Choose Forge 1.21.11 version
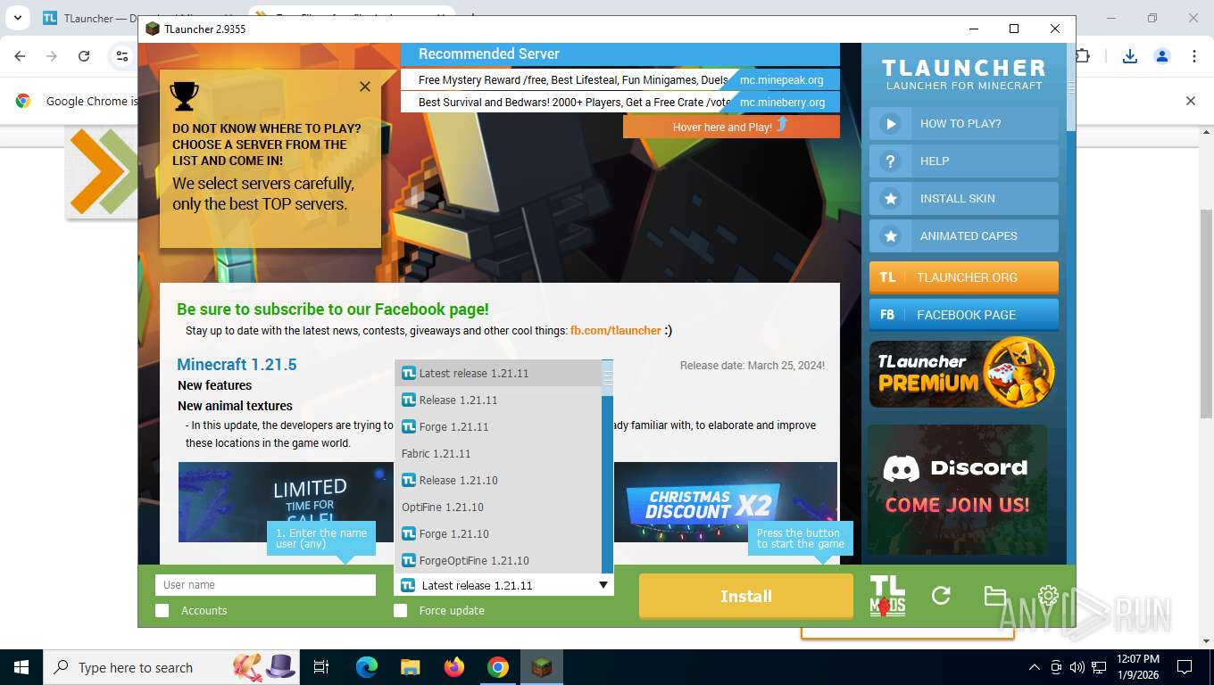1214x685 pixels. pyautogui.click(x=498, y=427)
